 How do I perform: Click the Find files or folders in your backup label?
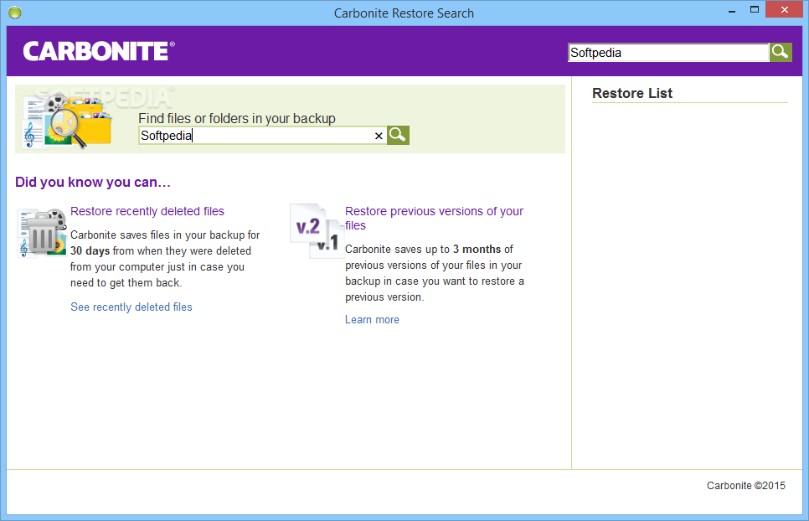(237, 118)
